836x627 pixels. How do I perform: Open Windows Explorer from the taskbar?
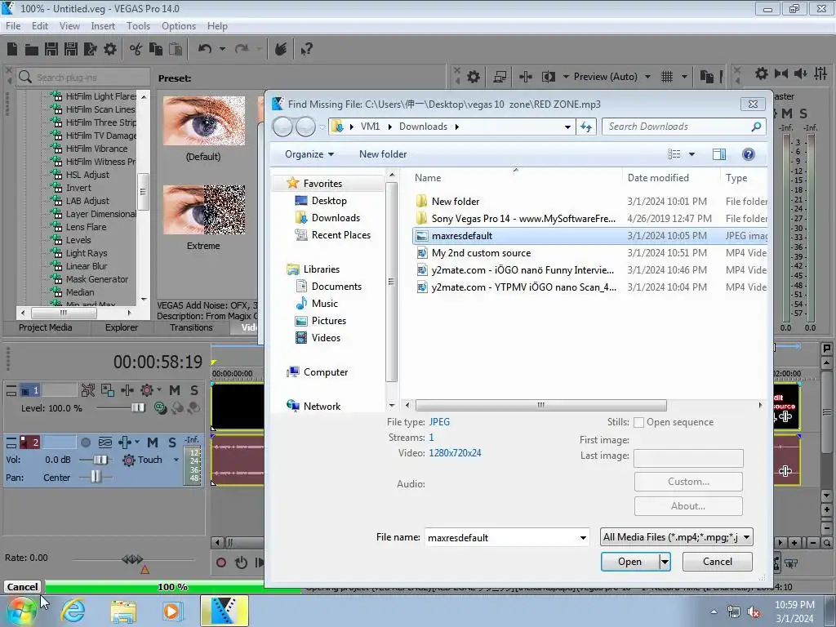click(x=123, y=611)
